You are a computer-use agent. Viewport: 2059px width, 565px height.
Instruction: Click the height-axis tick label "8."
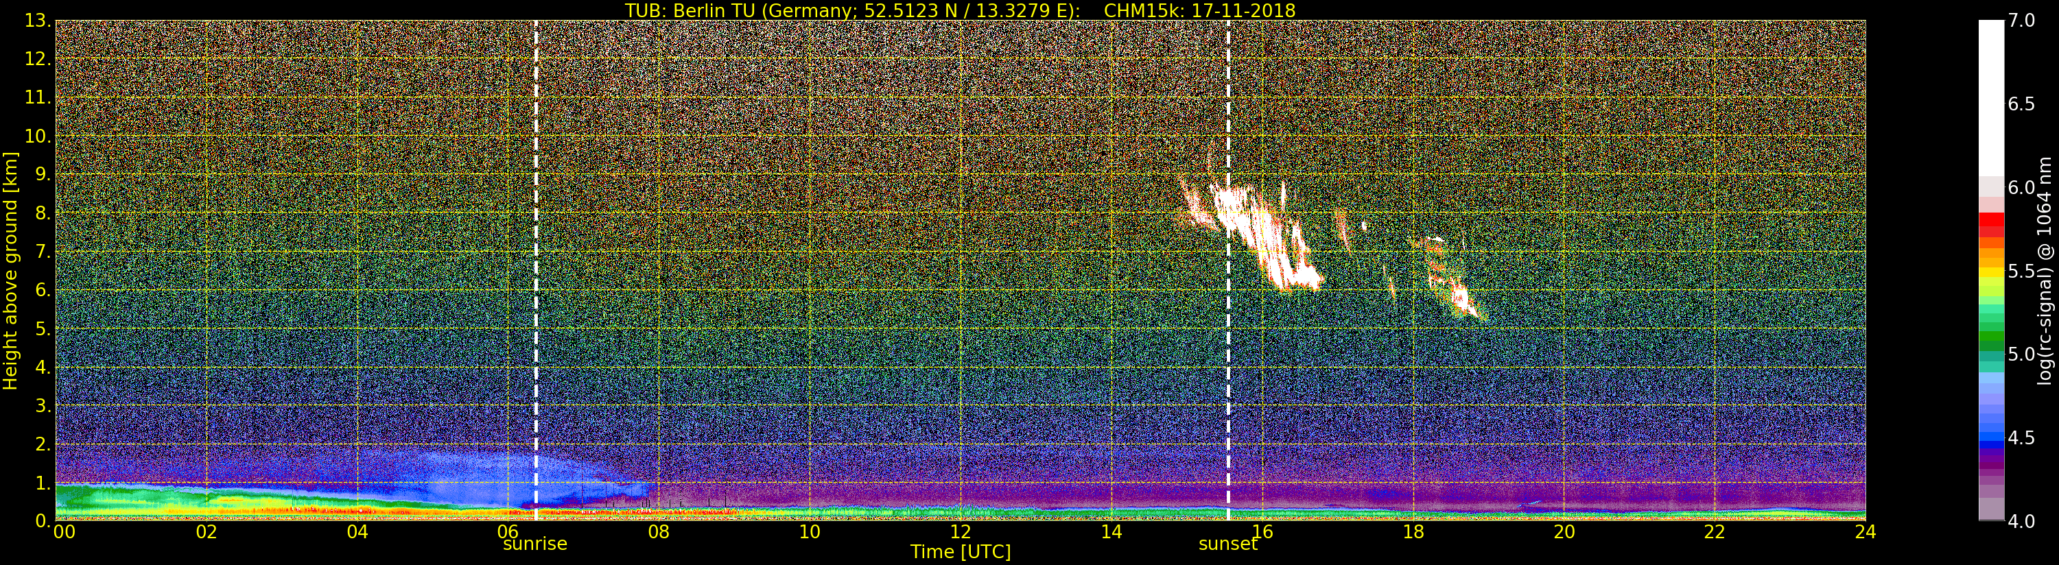[43, 213]
